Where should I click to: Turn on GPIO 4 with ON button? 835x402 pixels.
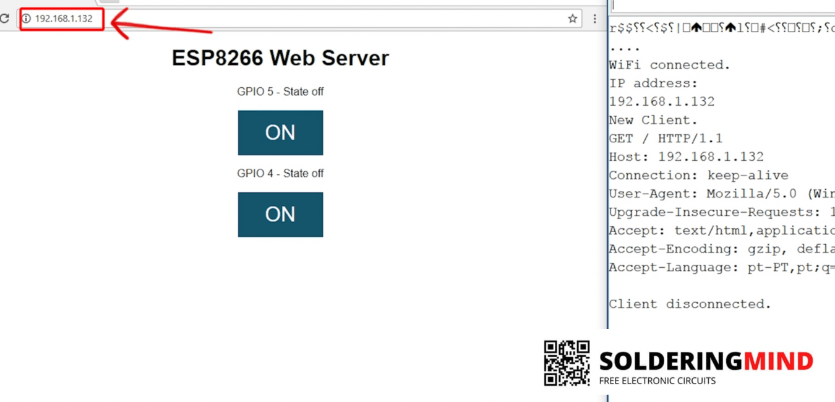tap(280, 214)
